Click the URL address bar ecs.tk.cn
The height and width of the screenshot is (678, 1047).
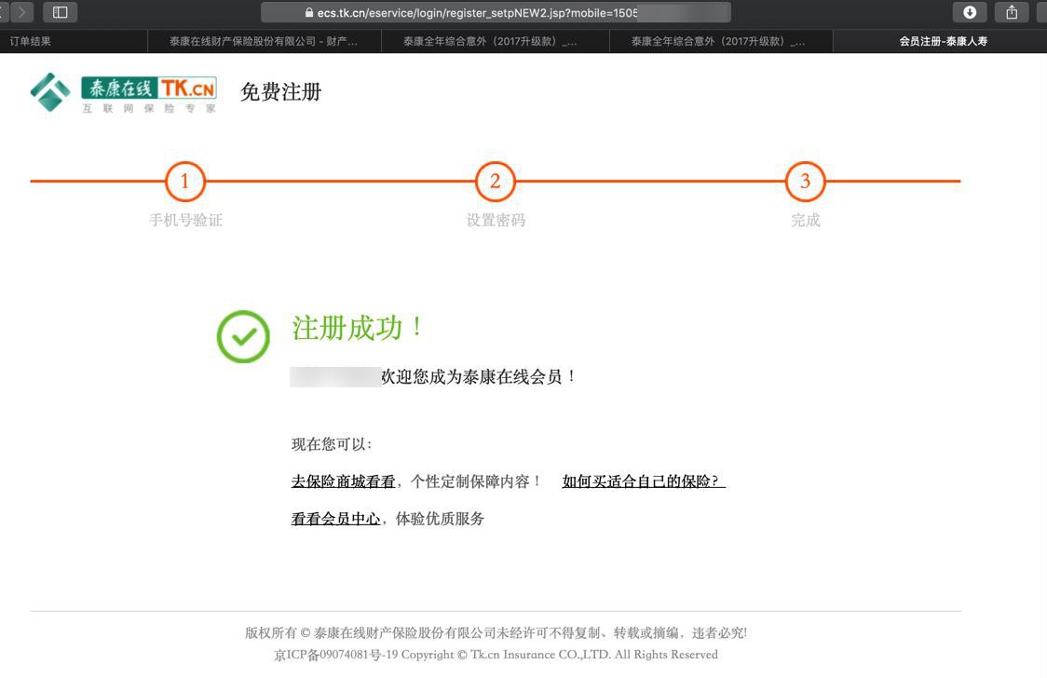coord(496,13)
